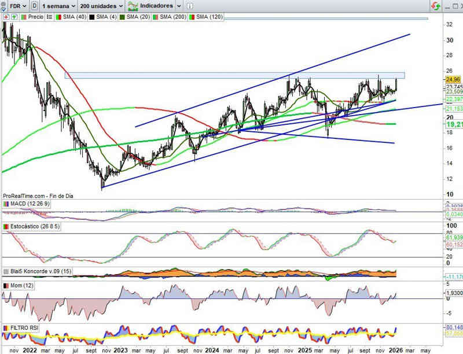Click the Mom (12) indicator label
The image size is (463, 354).
pos(23,286)
